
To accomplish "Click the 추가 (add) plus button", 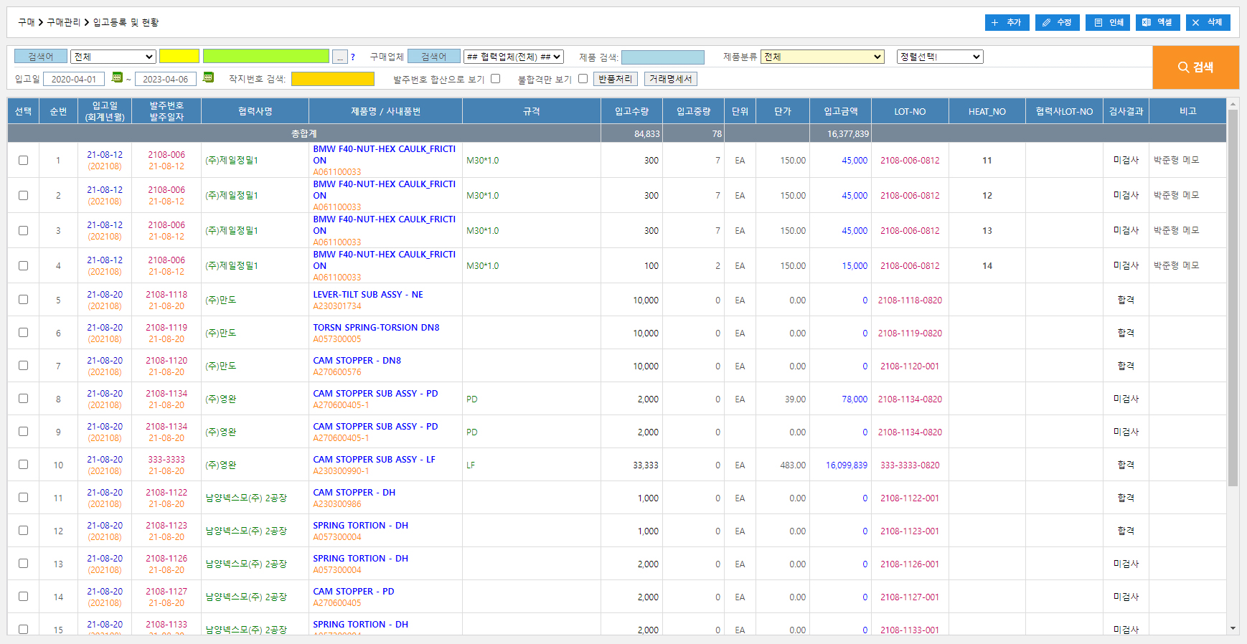I will coord(1007,22).
